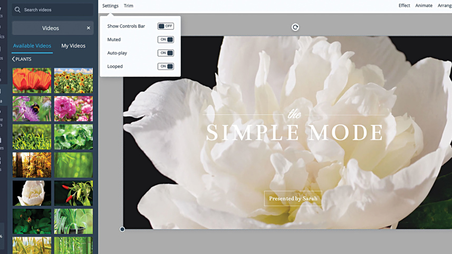This screenshot has height=254, width=452.
Task: Pick the white peony video thumbnail
Action: pyautogui.click(x=32, y=193)
